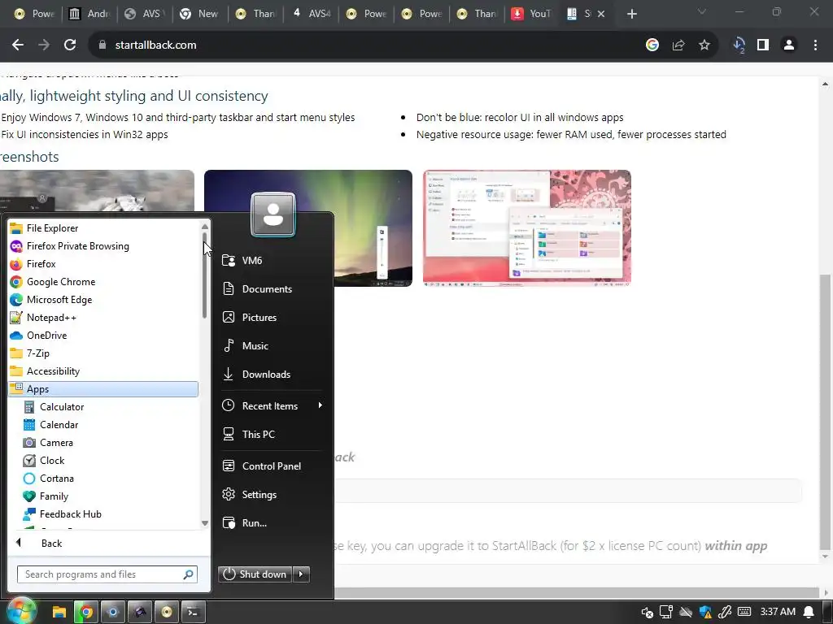Go back in Chrome
Viewport: 833px width, 624px height.
coord(18,45)
